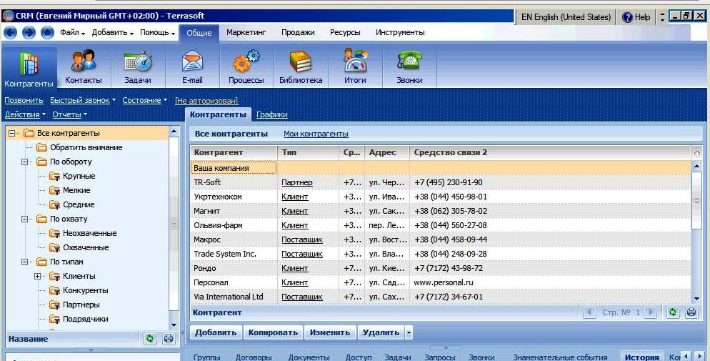
Task: Switch to the Графики tab
Action: [x=271, y=114]
